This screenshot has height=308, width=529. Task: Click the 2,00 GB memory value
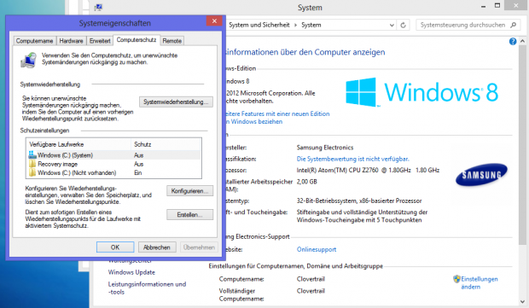pyautogui.click(x=306, y=182)
